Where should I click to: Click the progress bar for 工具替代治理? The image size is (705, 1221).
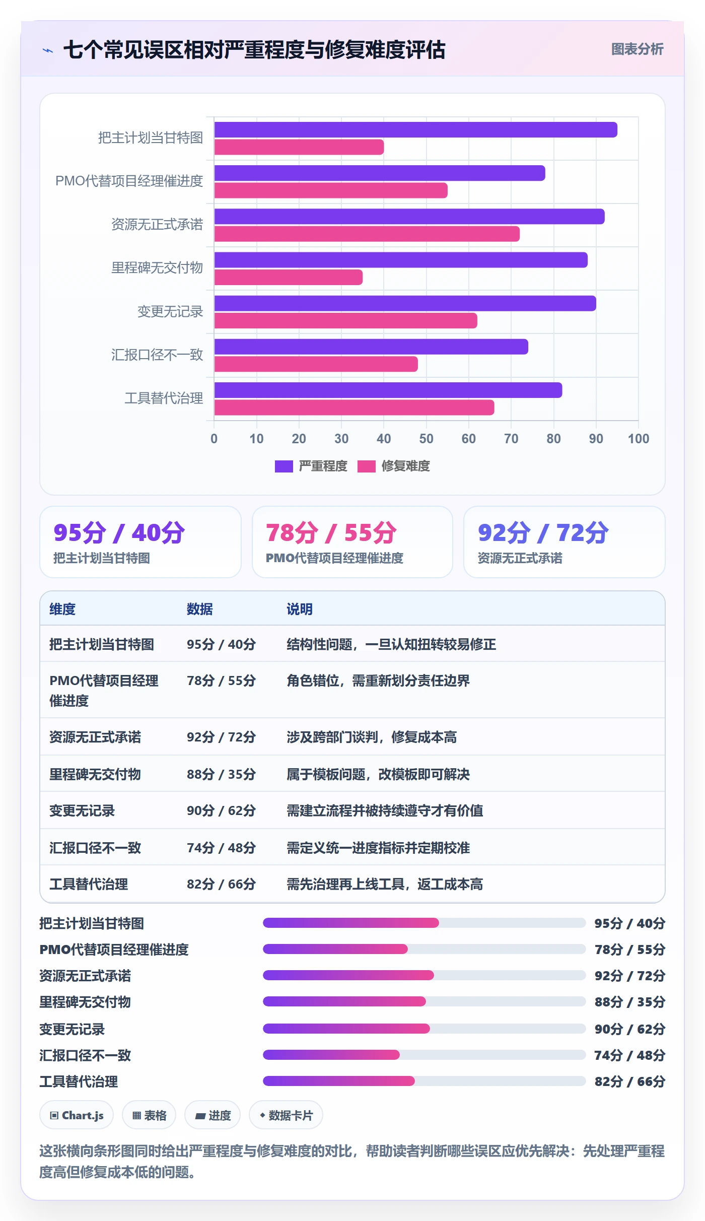pyautogui.click(x=424, y=1081)
